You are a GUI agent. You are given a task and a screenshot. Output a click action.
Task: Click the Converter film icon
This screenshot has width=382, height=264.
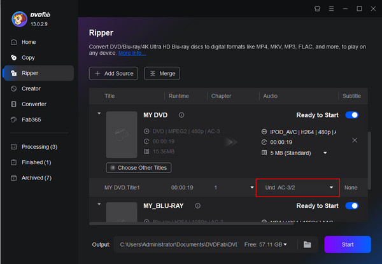pyautogui.click(x=13, y=104)
